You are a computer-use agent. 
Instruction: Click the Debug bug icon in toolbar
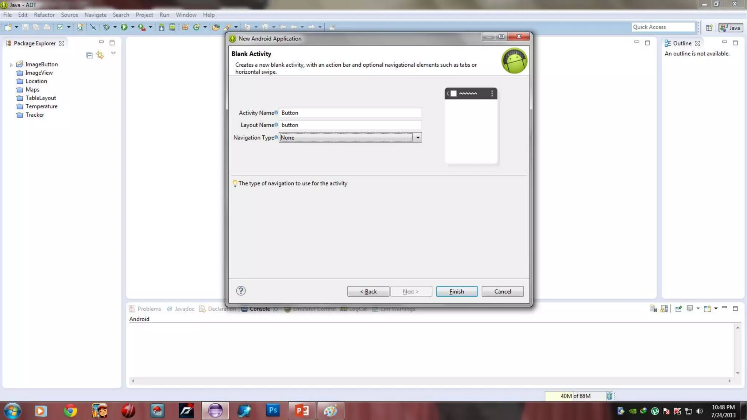107,27
